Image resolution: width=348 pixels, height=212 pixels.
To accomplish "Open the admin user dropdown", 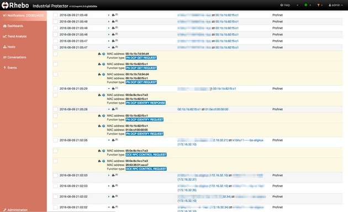I will 336,5.
